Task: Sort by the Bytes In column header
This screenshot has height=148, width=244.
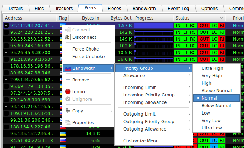Action: tap(85, 18)
